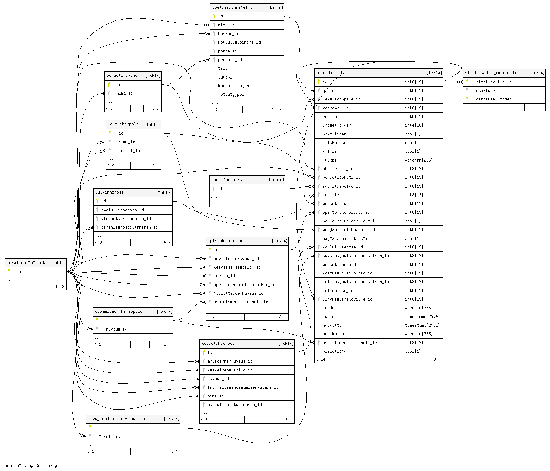Screen dimensions: 550x471
Task: Click the key icon beside owner_id
Action: click(x=319, y=90)
